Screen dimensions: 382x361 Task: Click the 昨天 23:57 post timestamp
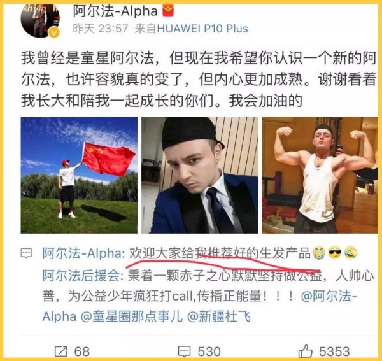tap(101, 29)
